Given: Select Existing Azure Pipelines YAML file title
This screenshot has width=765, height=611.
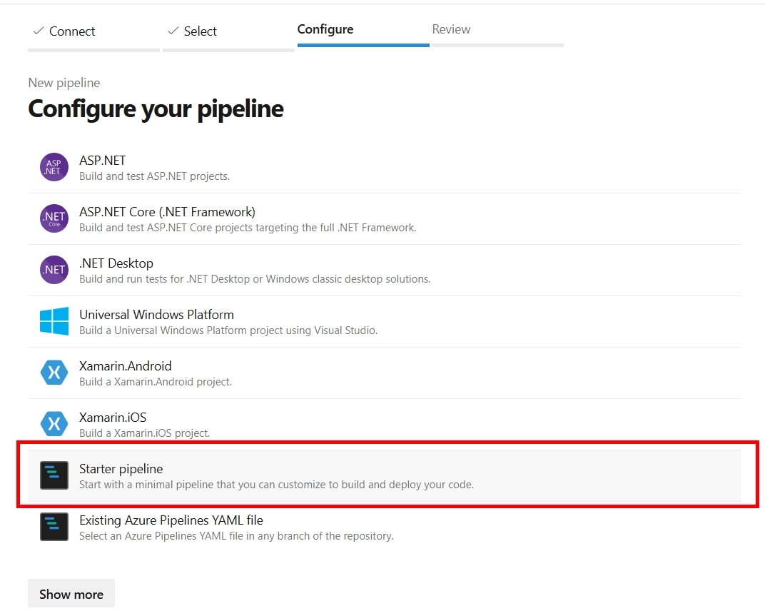Looking at the screenshot, I should 171,520.
